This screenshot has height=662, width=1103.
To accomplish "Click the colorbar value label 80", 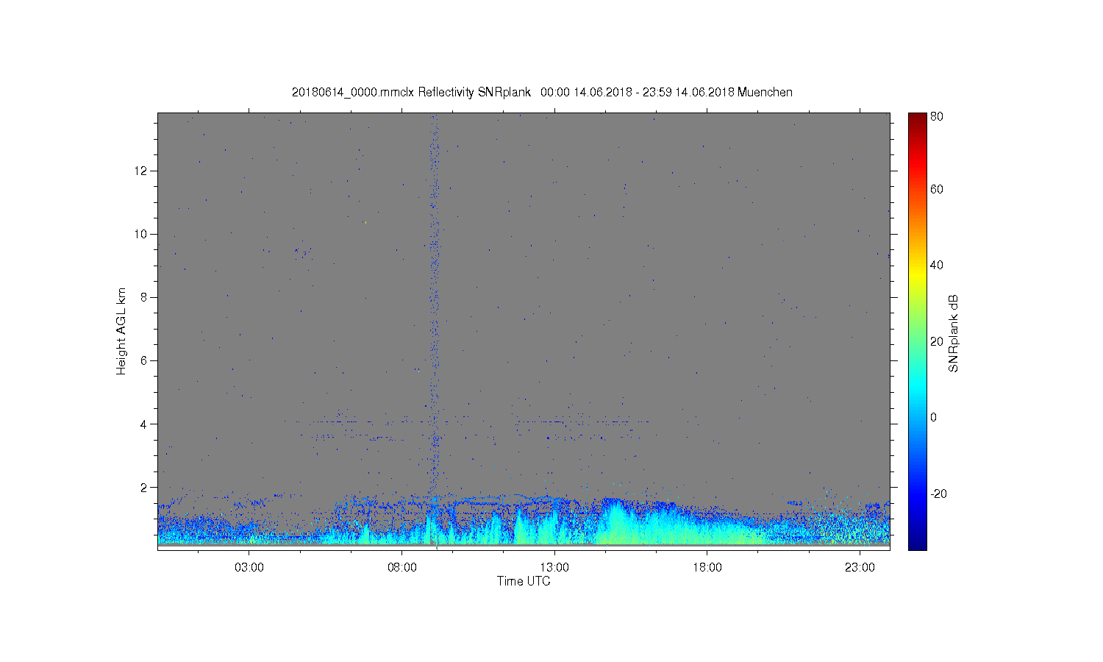I will click(937, 116).
